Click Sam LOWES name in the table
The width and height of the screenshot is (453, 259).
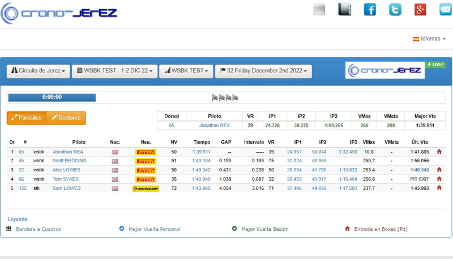click(66, 188)
